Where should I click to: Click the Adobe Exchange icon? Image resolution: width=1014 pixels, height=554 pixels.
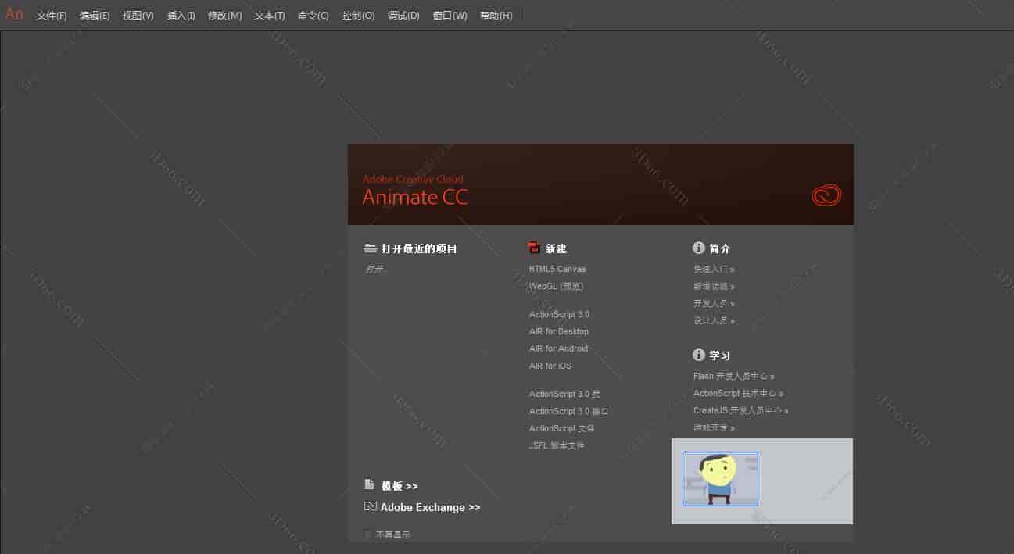click(x=369, y=506)
